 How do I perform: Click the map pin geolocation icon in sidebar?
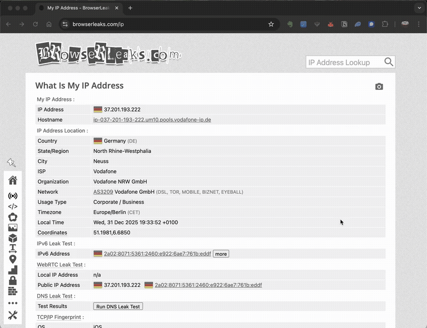click(x=12, y=259)
